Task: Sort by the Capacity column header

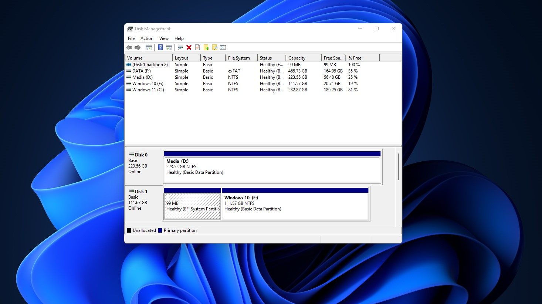Action: point(304,58)
